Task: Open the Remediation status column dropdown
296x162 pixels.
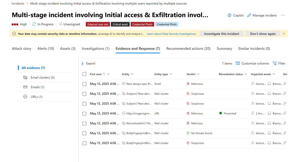Action: (246, 74)
